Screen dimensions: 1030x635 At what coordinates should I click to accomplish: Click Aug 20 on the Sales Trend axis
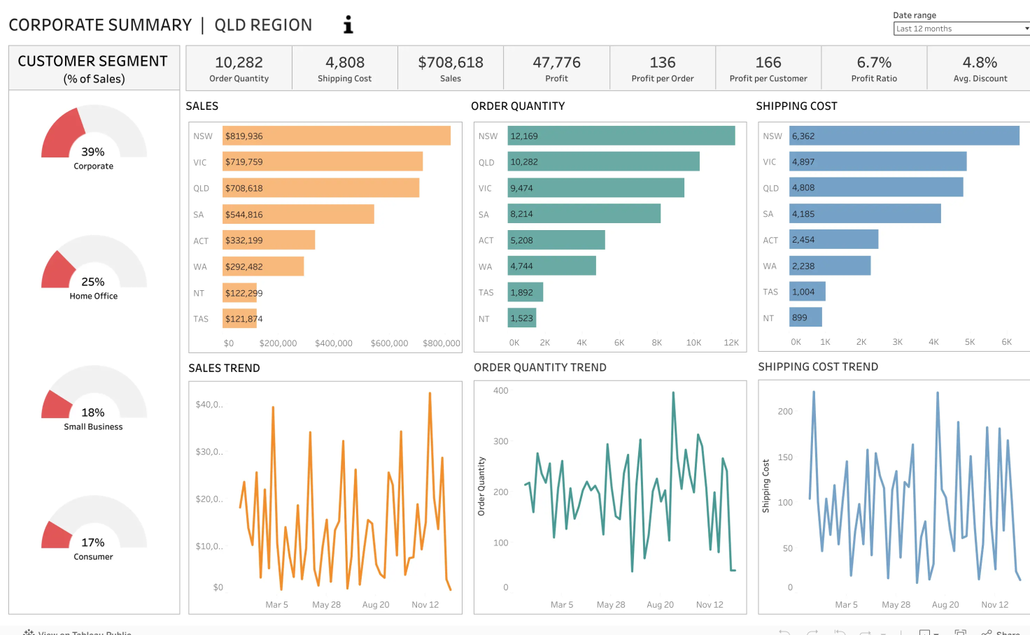[376, 605]
